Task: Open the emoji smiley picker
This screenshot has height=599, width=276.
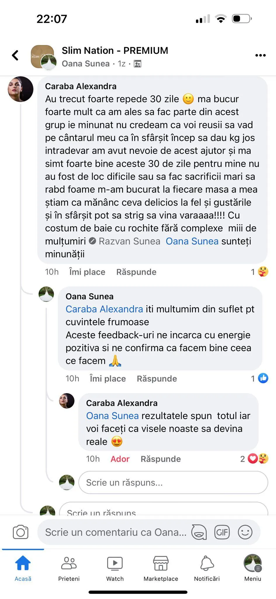Action: [x=245, y=532]
